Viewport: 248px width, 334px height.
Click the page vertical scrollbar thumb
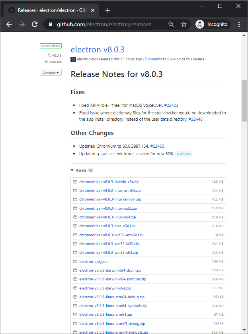(x=244, y=101)
